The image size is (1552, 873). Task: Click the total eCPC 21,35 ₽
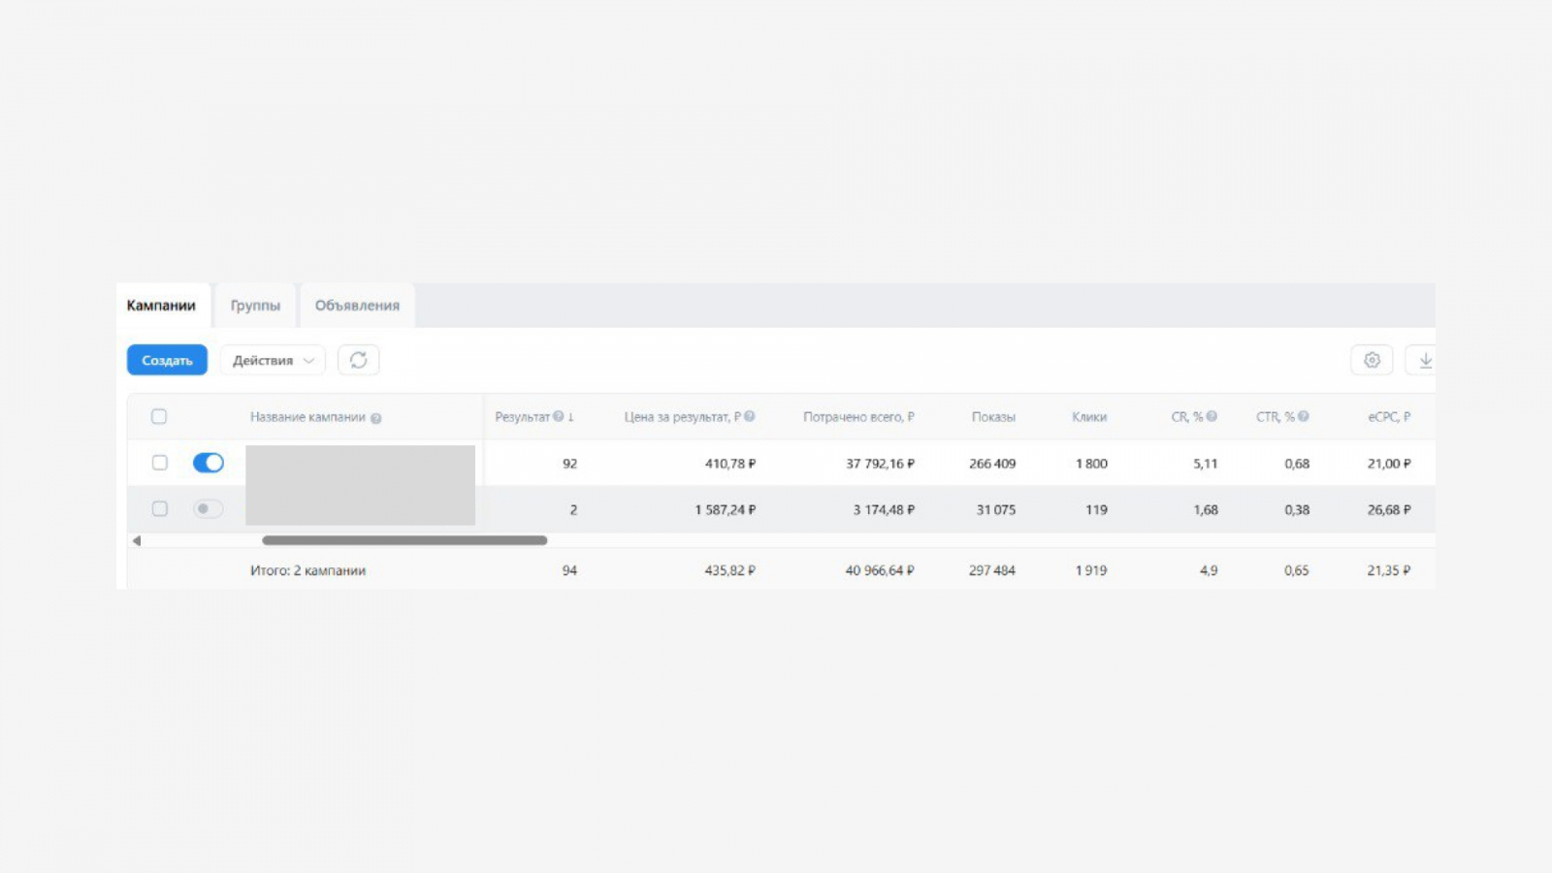point(1389,570)
